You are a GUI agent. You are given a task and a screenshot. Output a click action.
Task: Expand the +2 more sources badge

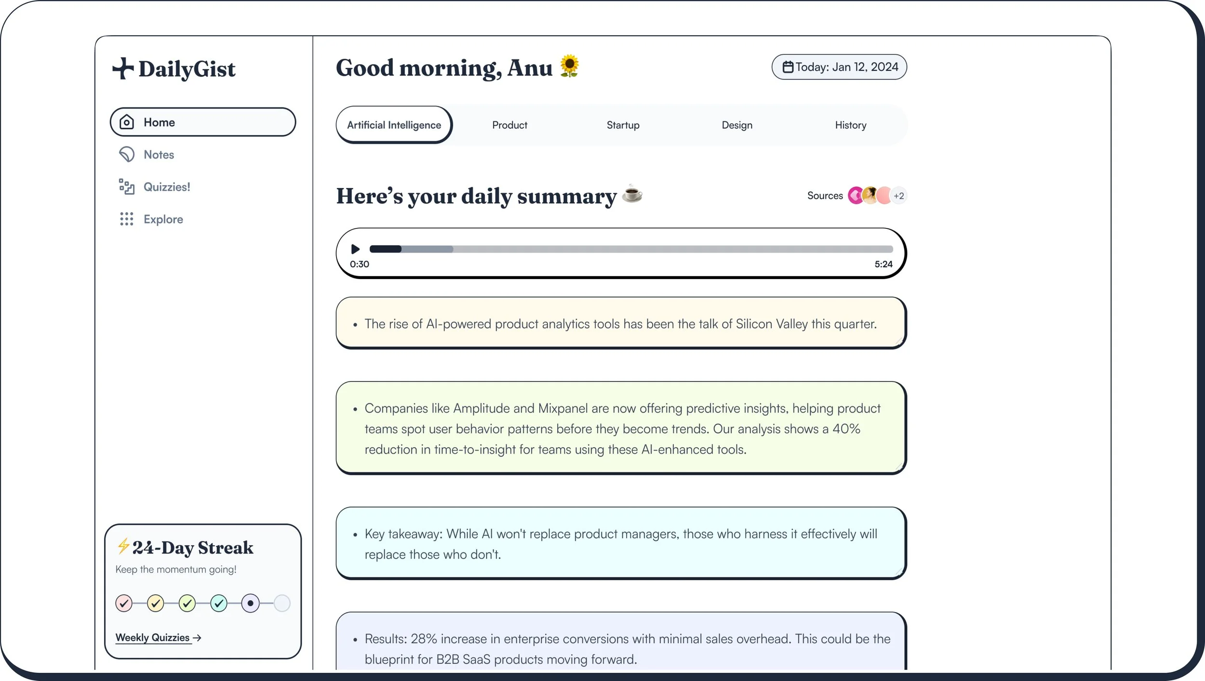(x=898, y=196)
